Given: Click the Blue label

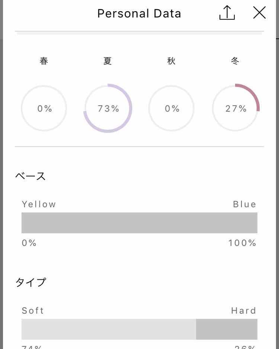Looking at the screenshot, I should (x=244, y=204).
